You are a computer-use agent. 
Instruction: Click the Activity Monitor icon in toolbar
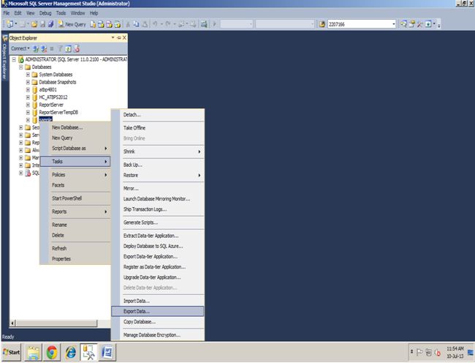click(204, 24)
